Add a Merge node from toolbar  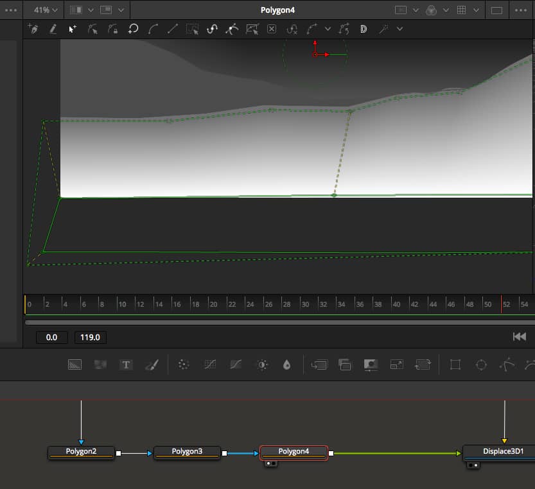(x=319, y=365)
